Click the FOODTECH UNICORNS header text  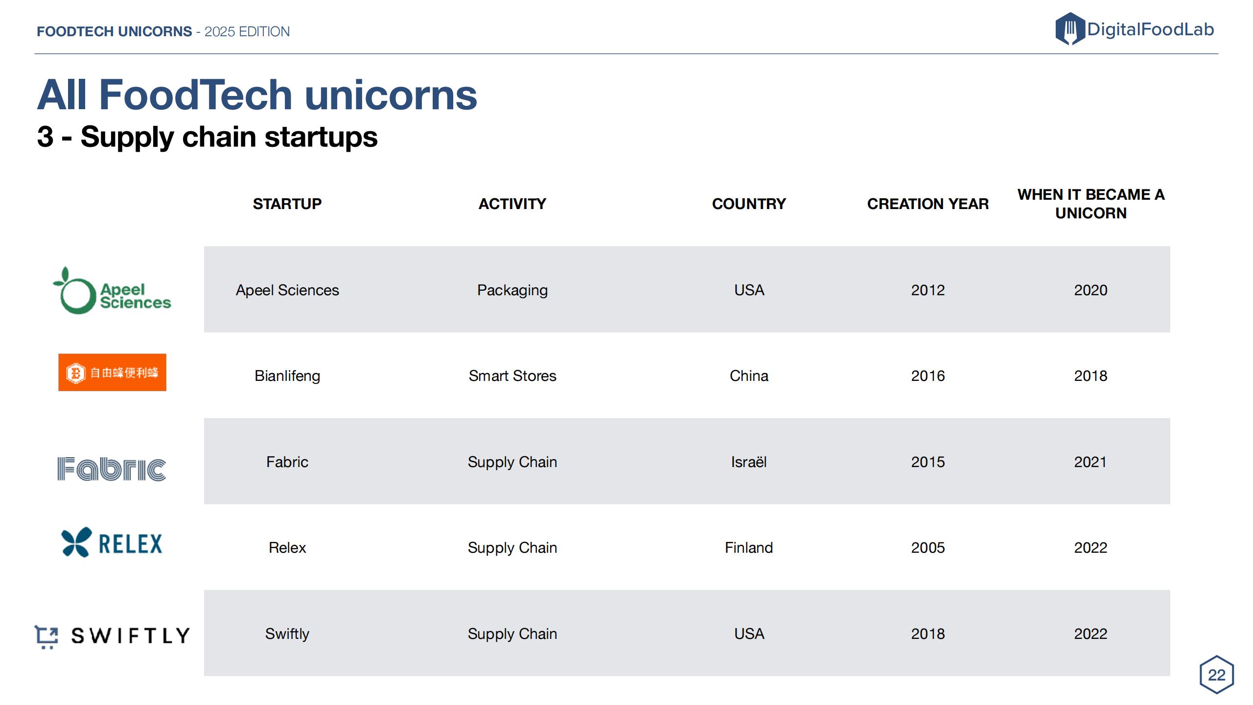click(115, 31)
